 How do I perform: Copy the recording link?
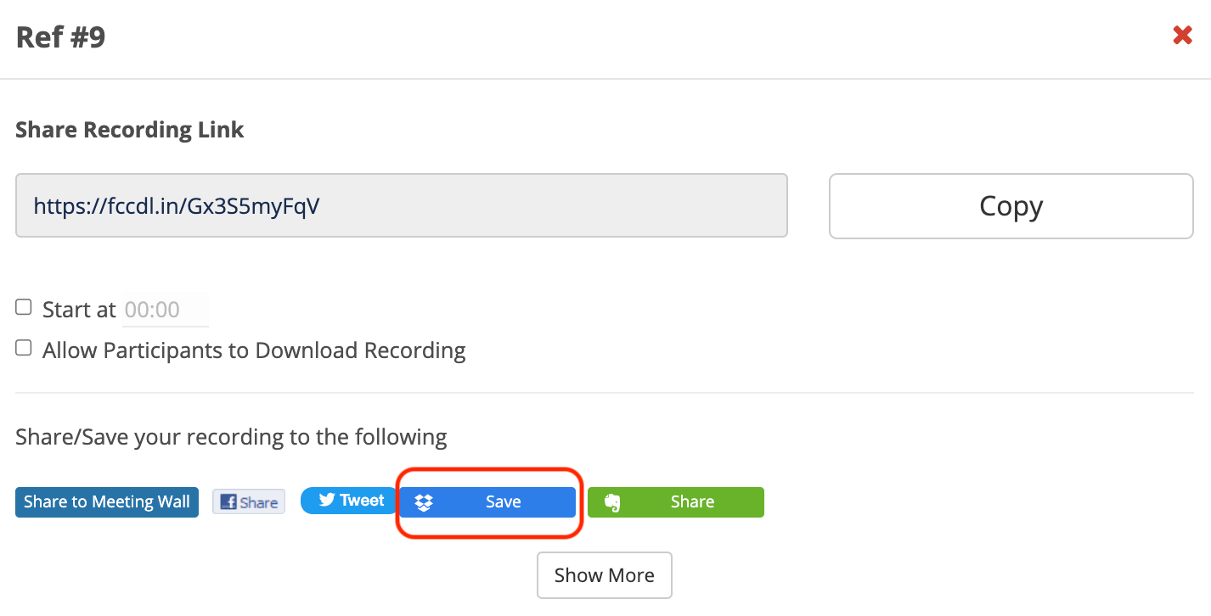(x=1011, y=205)
